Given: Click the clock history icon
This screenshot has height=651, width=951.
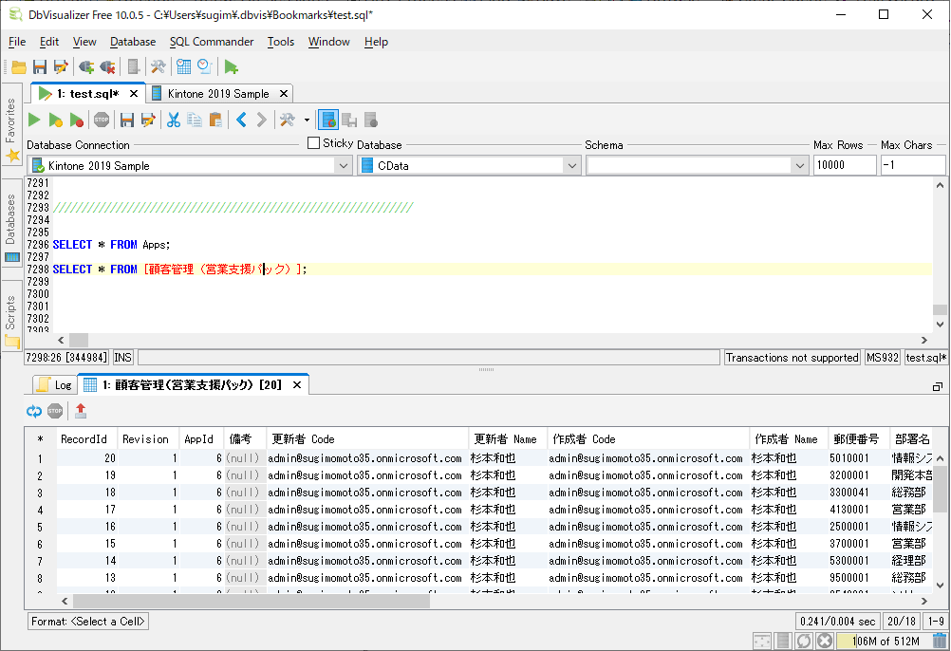Looking at the screenshot, I should tap(204, 66).
